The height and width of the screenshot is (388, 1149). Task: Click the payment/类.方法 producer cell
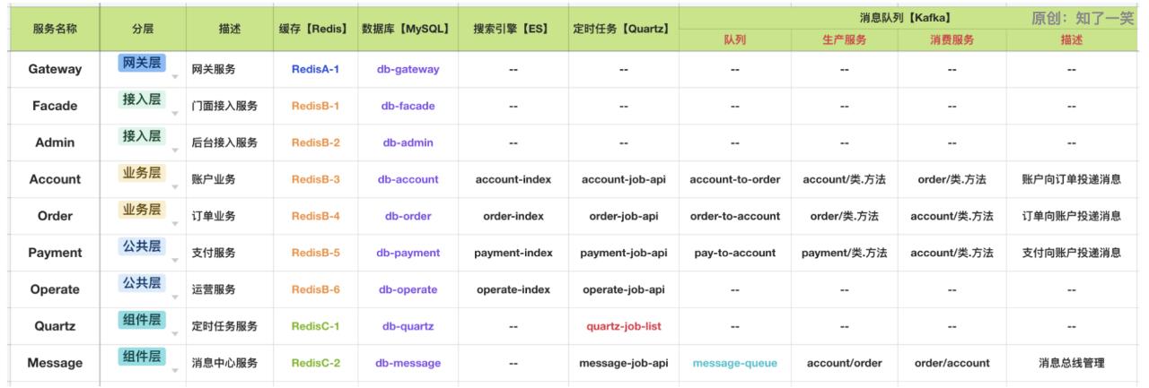click(844, 253)
